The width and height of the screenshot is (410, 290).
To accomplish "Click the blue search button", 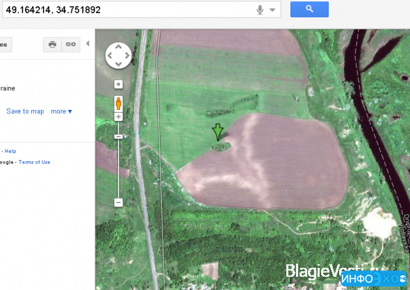I will pos(309,10).
